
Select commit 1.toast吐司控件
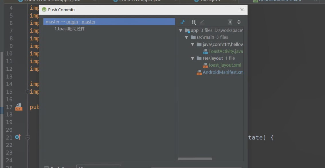(x=70, y=29)
